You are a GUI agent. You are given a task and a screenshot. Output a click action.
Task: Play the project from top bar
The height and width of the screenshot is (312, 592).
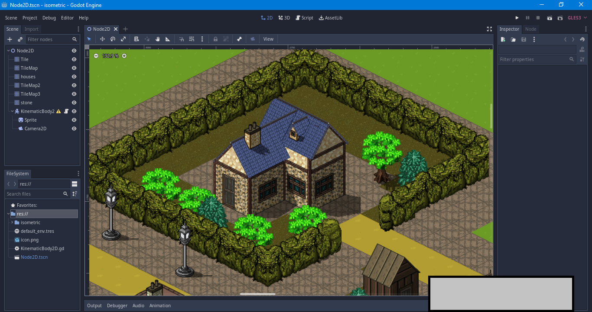point(517,18)
